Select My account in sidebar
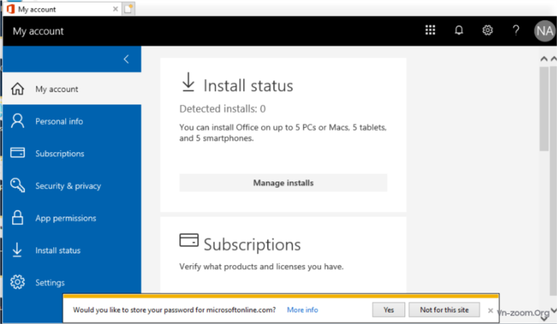557x324 pixels. (x=56, y=89)
